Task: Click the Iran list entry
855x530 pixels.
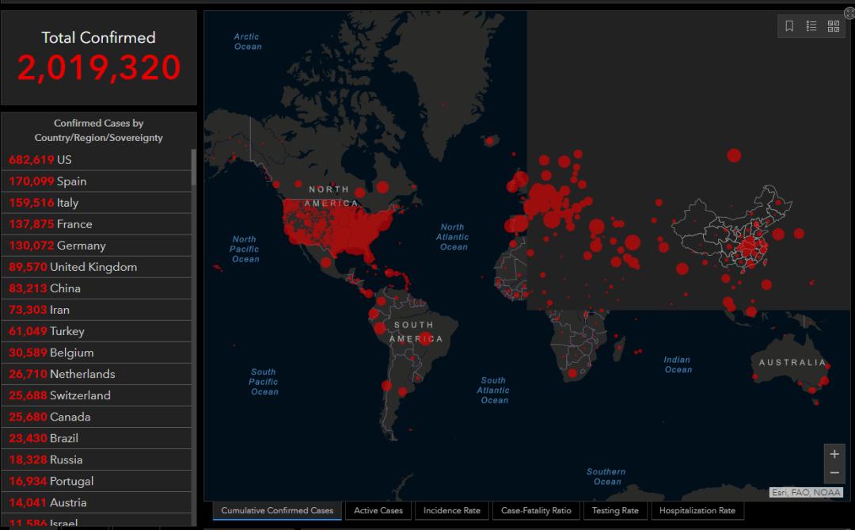Action: [x=97, y=310]
